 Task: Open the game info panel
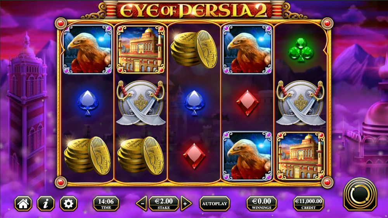pos(46,203)
